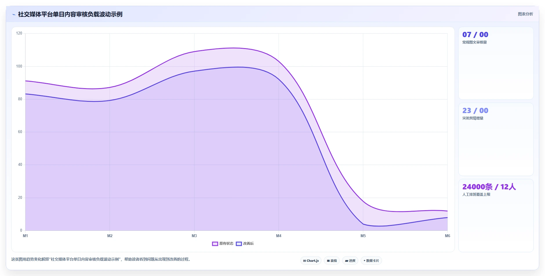Click the chart icon beside the title
The height and width of the screenshot is (276, 545).
14,14
